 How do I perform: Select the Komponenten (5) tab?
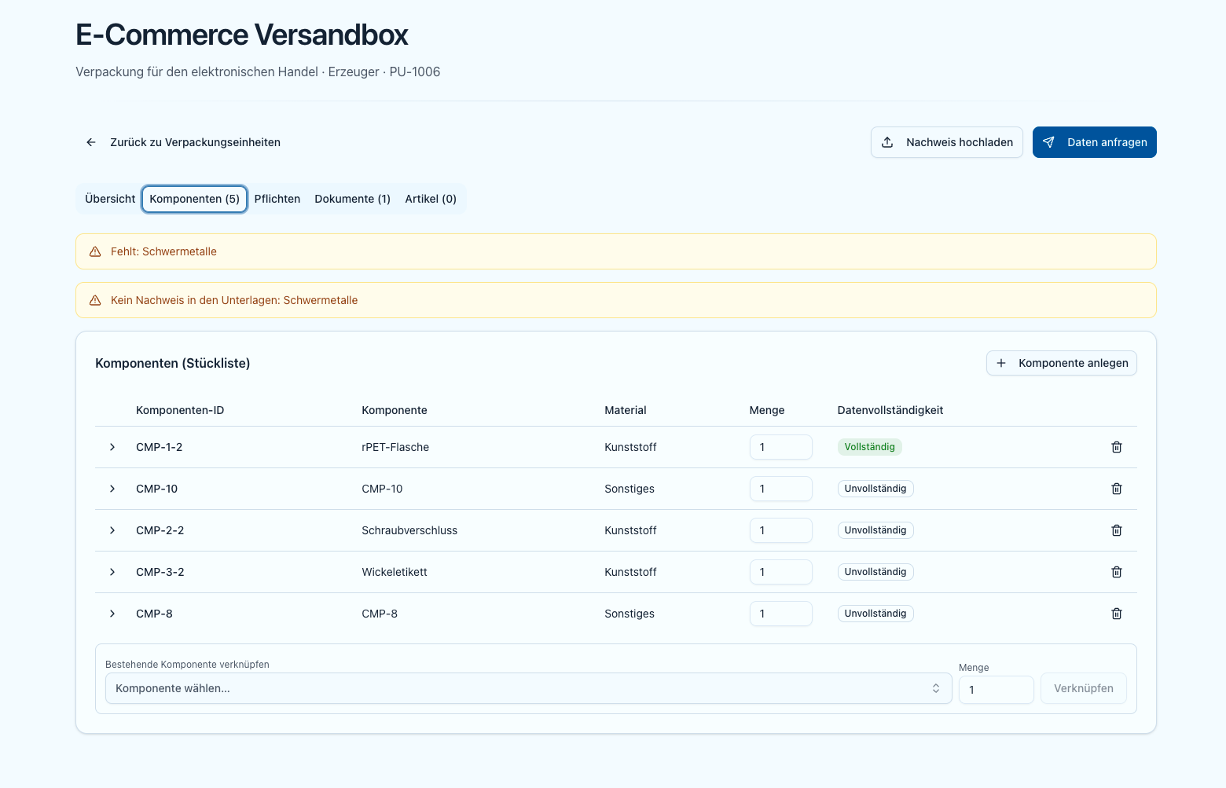[195, 199]
